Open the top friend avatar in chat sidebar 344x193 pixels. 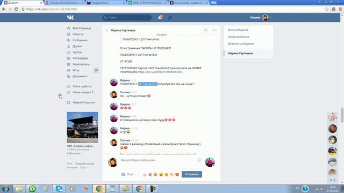click(x=333, y=117)
